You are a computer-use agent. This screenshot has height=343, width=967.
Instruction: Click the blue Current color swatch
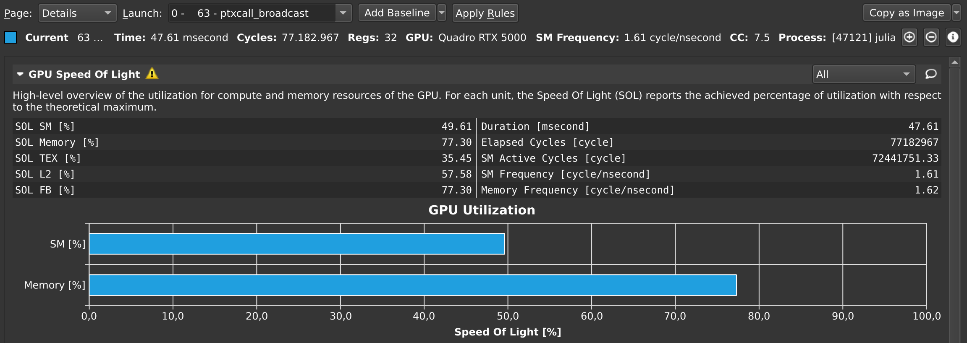pyautogui.click(x=10, y=37)
